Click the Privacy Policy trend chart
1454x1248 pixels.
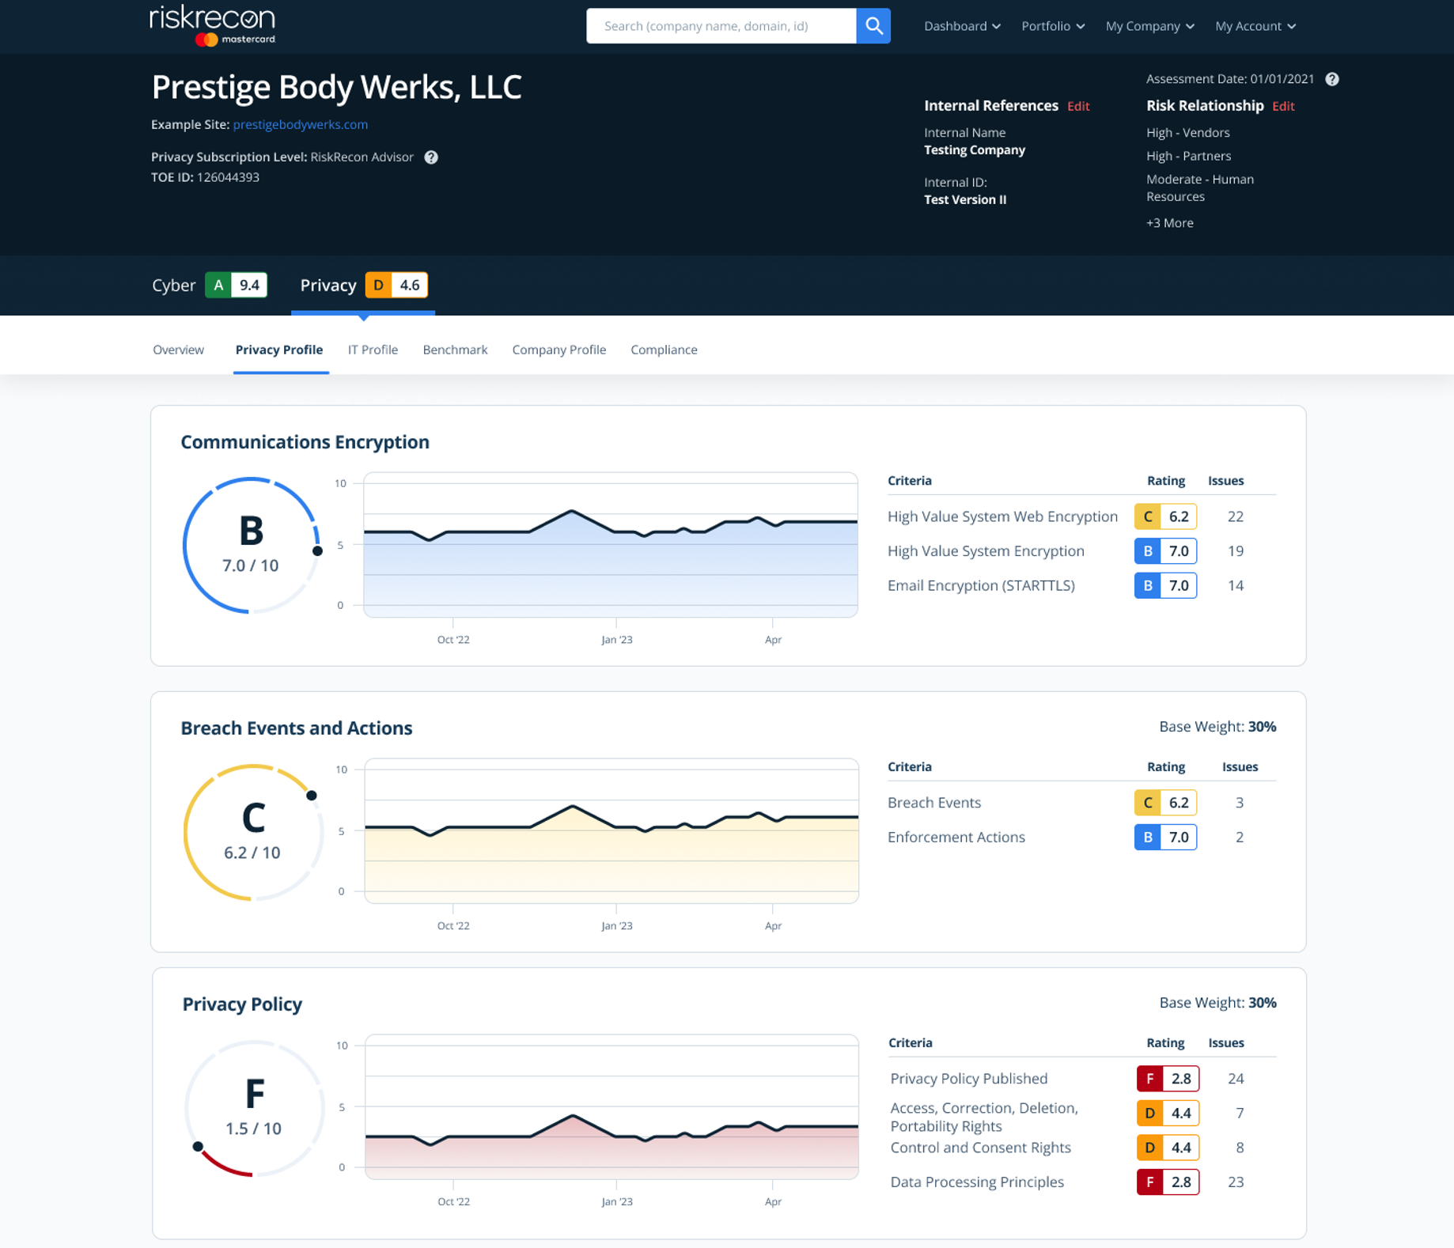point(612,1107)
